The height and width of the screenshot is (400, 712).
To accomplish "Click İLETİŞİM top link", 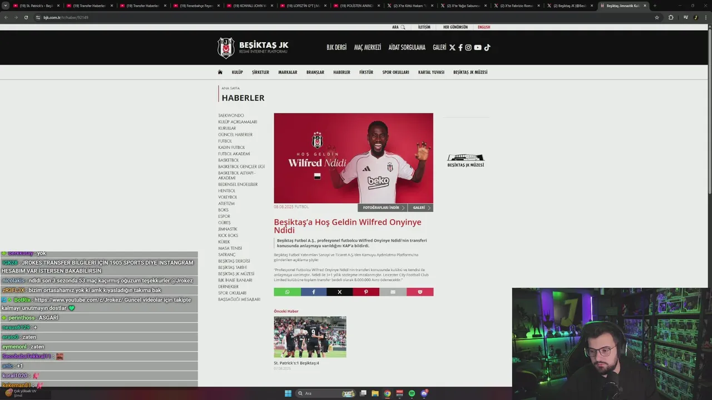I will (424, 27).
